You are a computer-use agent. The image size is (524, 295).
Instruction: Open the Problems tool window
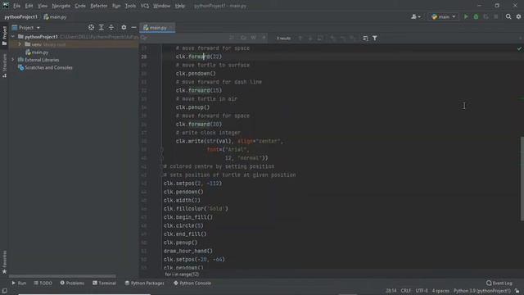click(x=72, y=283)
